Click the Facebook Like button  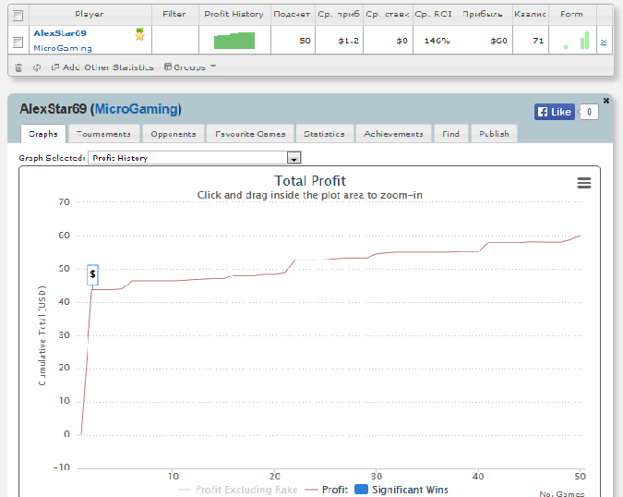point(555,112)
